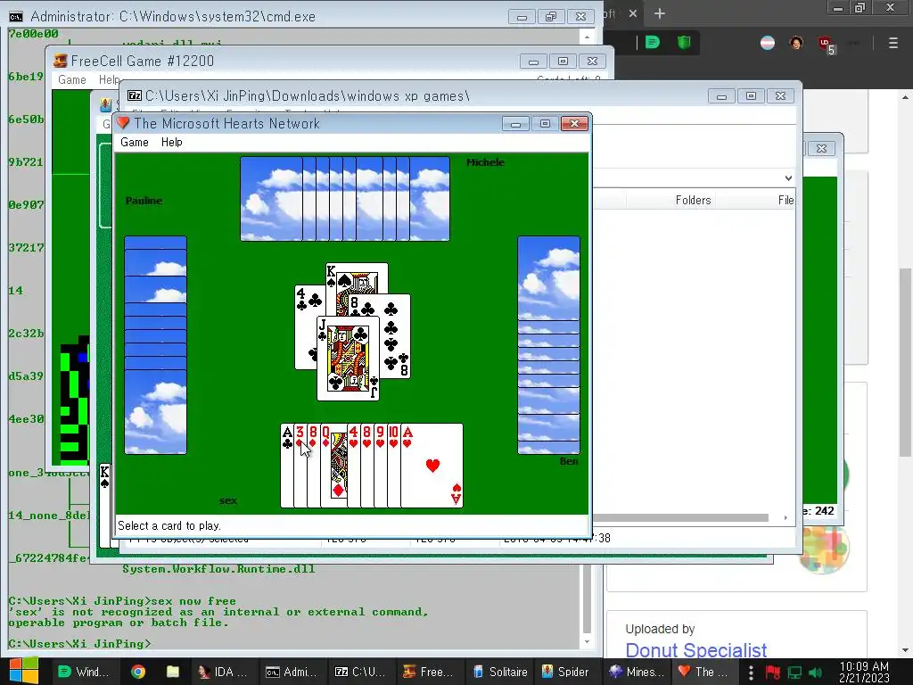The height and width of the screenshot is (685, 913).
Task: Click the Jack of Clubs on table
Action: [349, 359]
